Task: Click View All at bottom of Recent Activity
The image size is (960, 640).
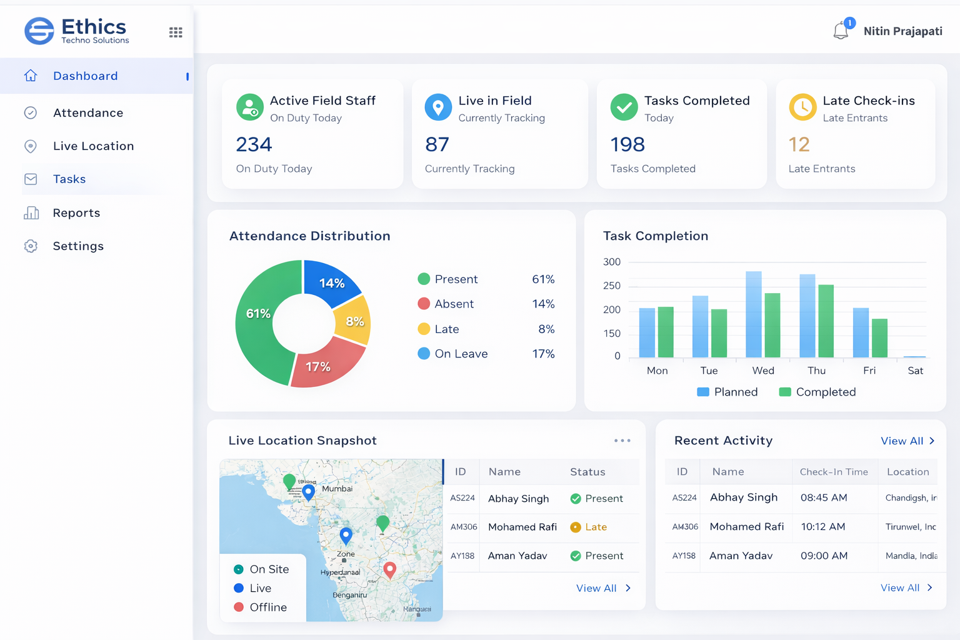Action: coord(906,587)
